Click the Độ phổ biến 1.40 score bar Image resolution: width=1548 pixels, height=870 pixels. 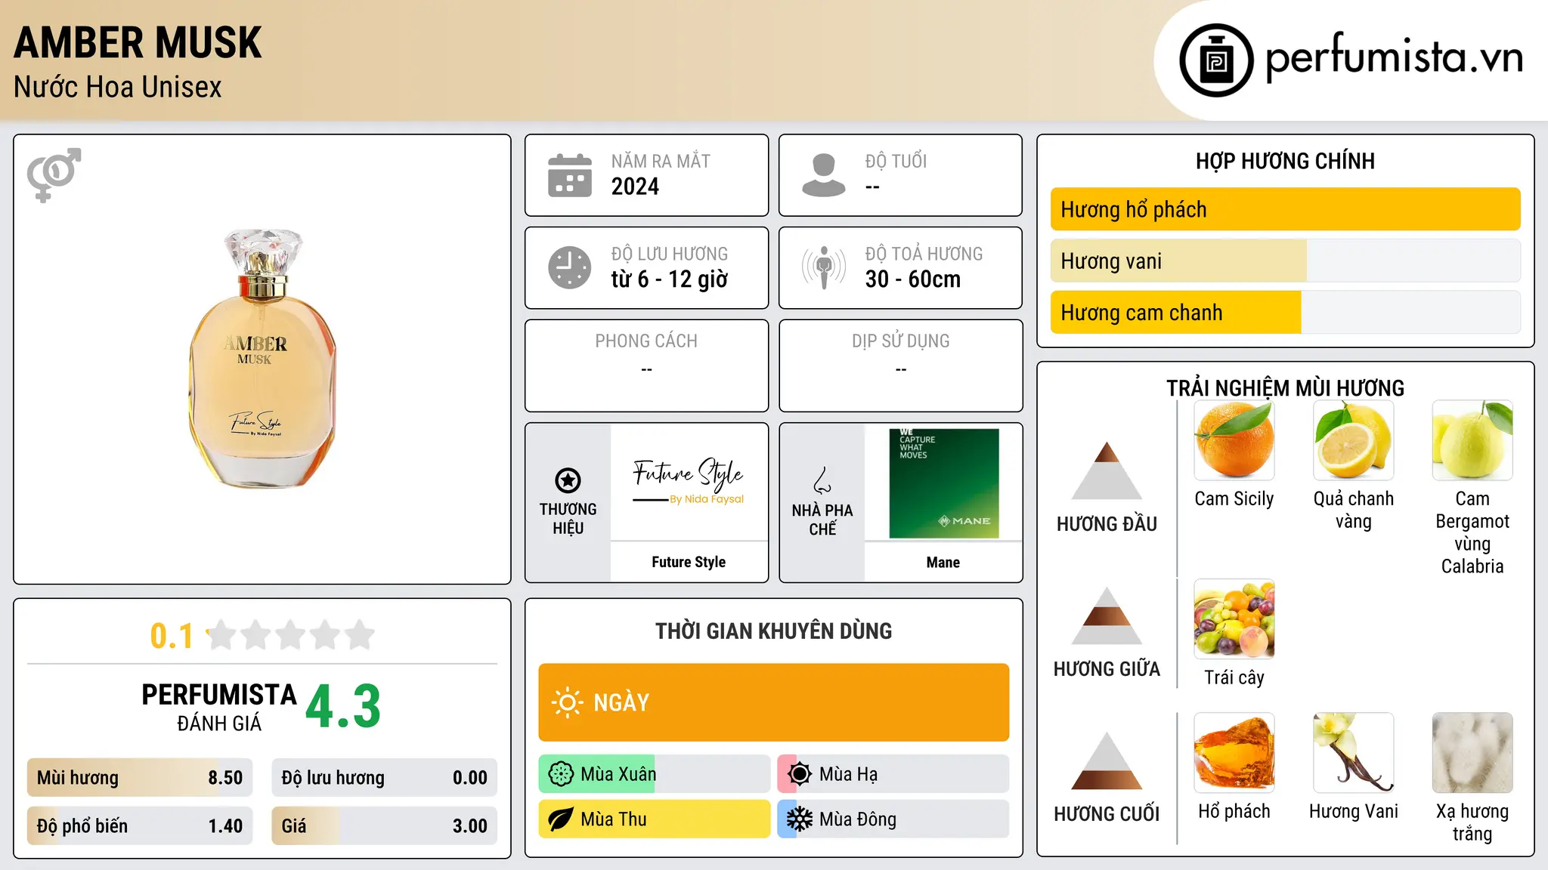[x=140, y=826]
